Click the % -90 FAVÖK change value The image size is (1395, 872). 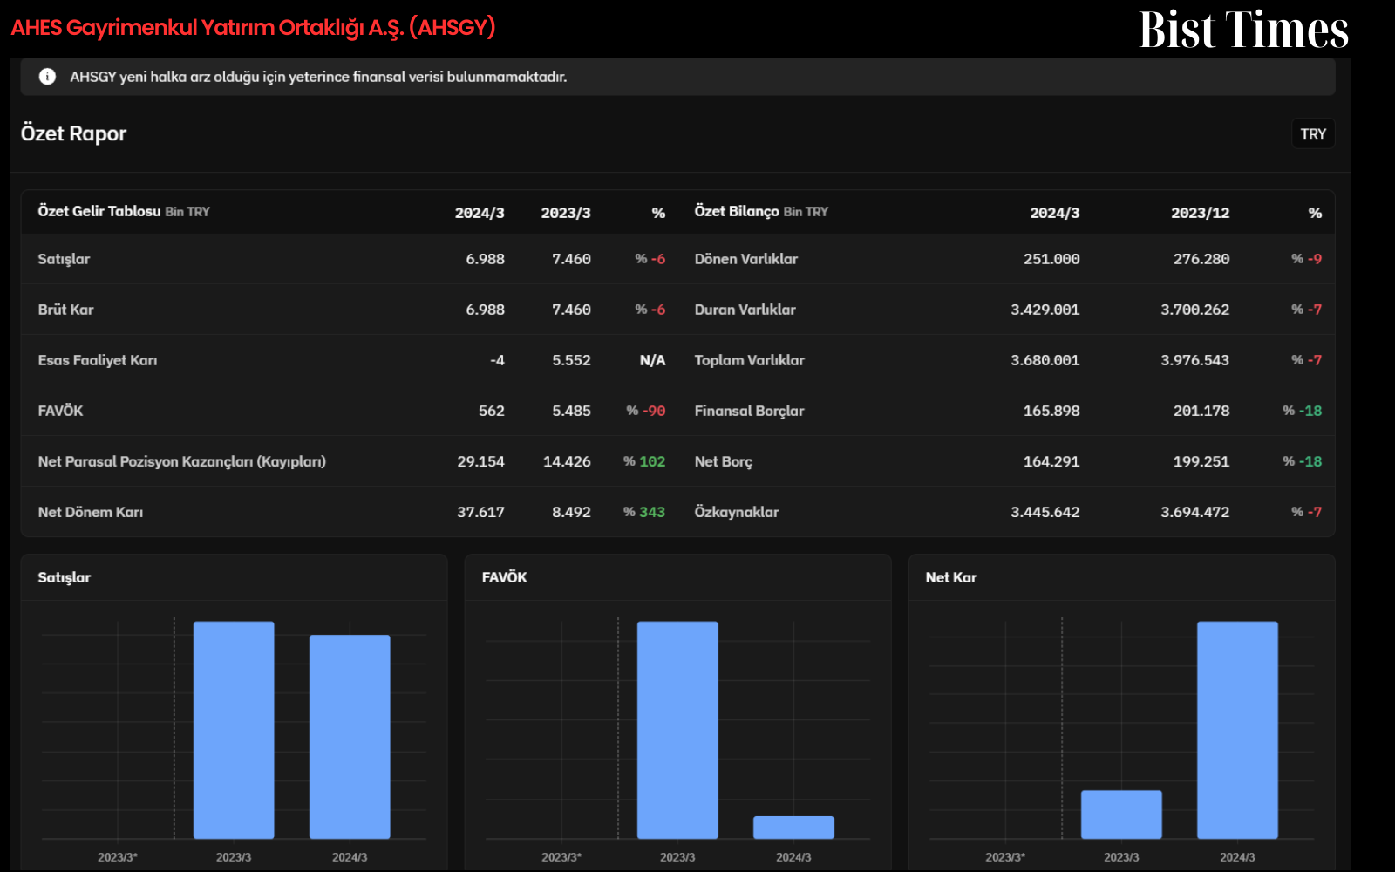(646, 411)
